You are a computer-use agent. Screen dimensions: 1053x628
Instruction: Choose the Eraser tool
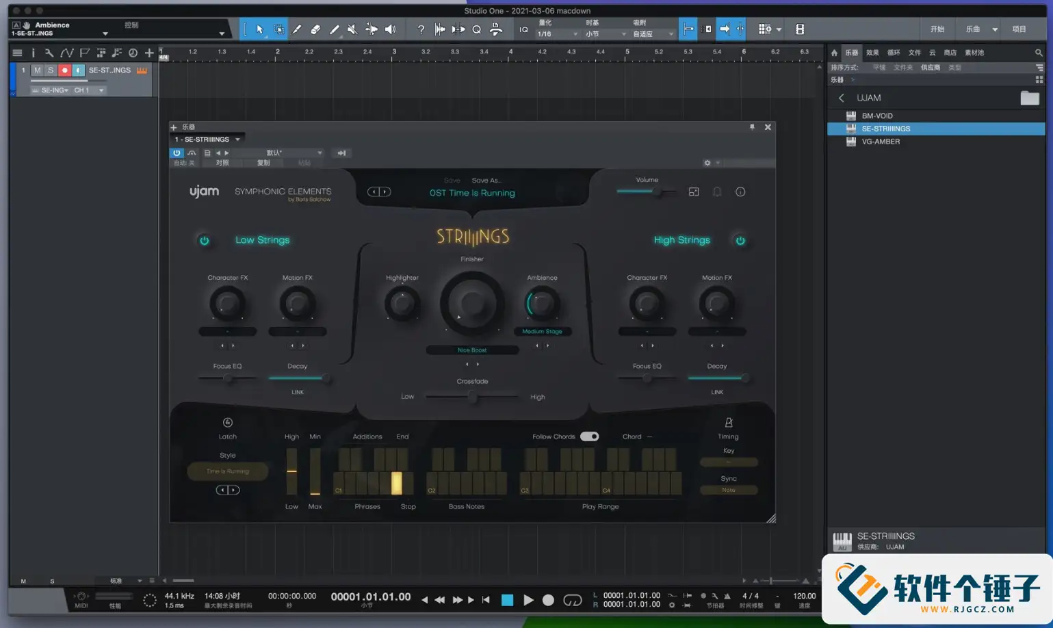click(315, 29)
